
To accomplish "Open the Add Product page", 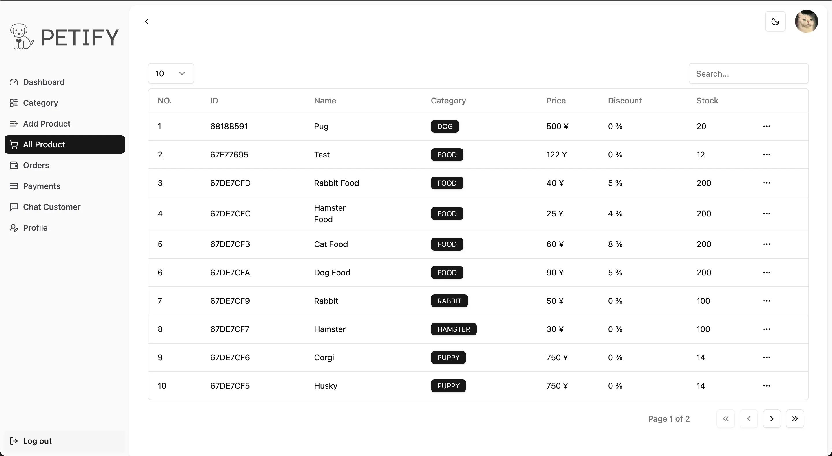I will point(47,123).
